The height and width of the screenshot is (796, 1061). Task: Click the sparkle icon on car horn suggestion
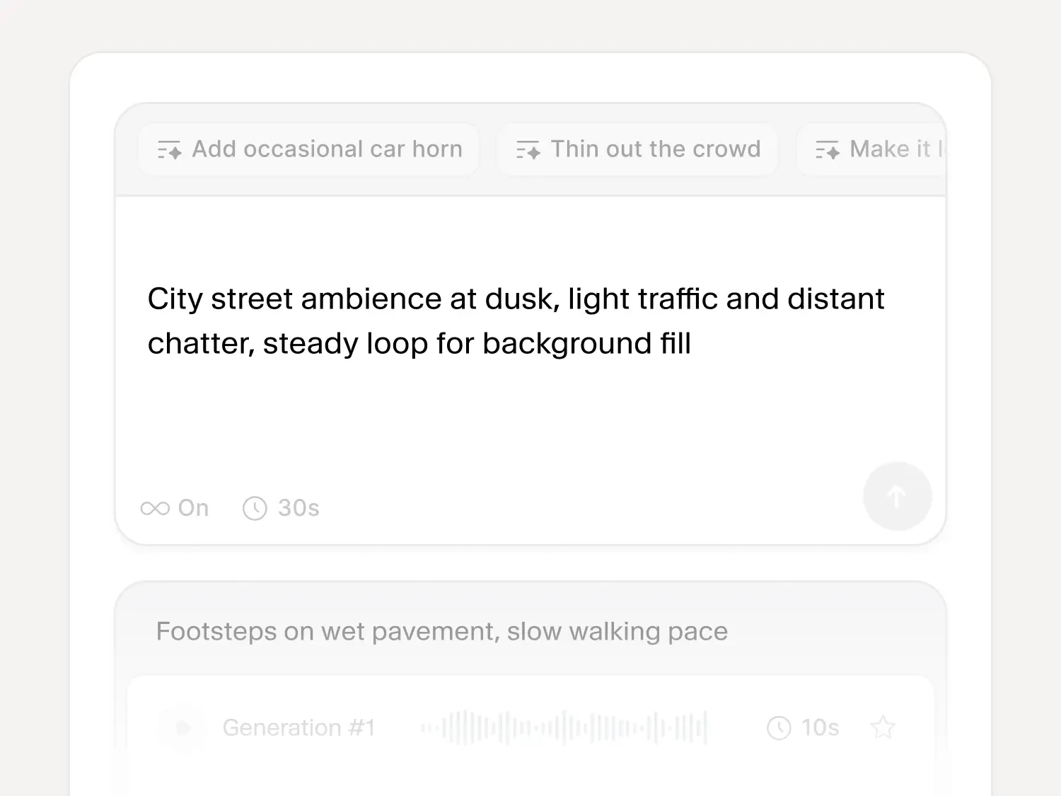point(169,149)
